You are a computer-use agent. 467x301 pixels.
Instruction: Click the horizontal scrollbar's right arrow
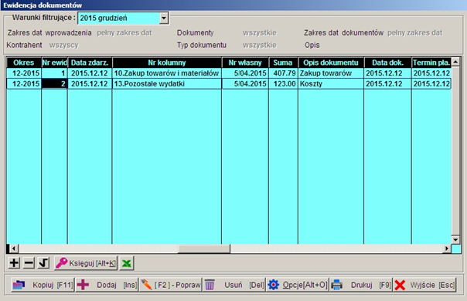click(x=446, y=249)
